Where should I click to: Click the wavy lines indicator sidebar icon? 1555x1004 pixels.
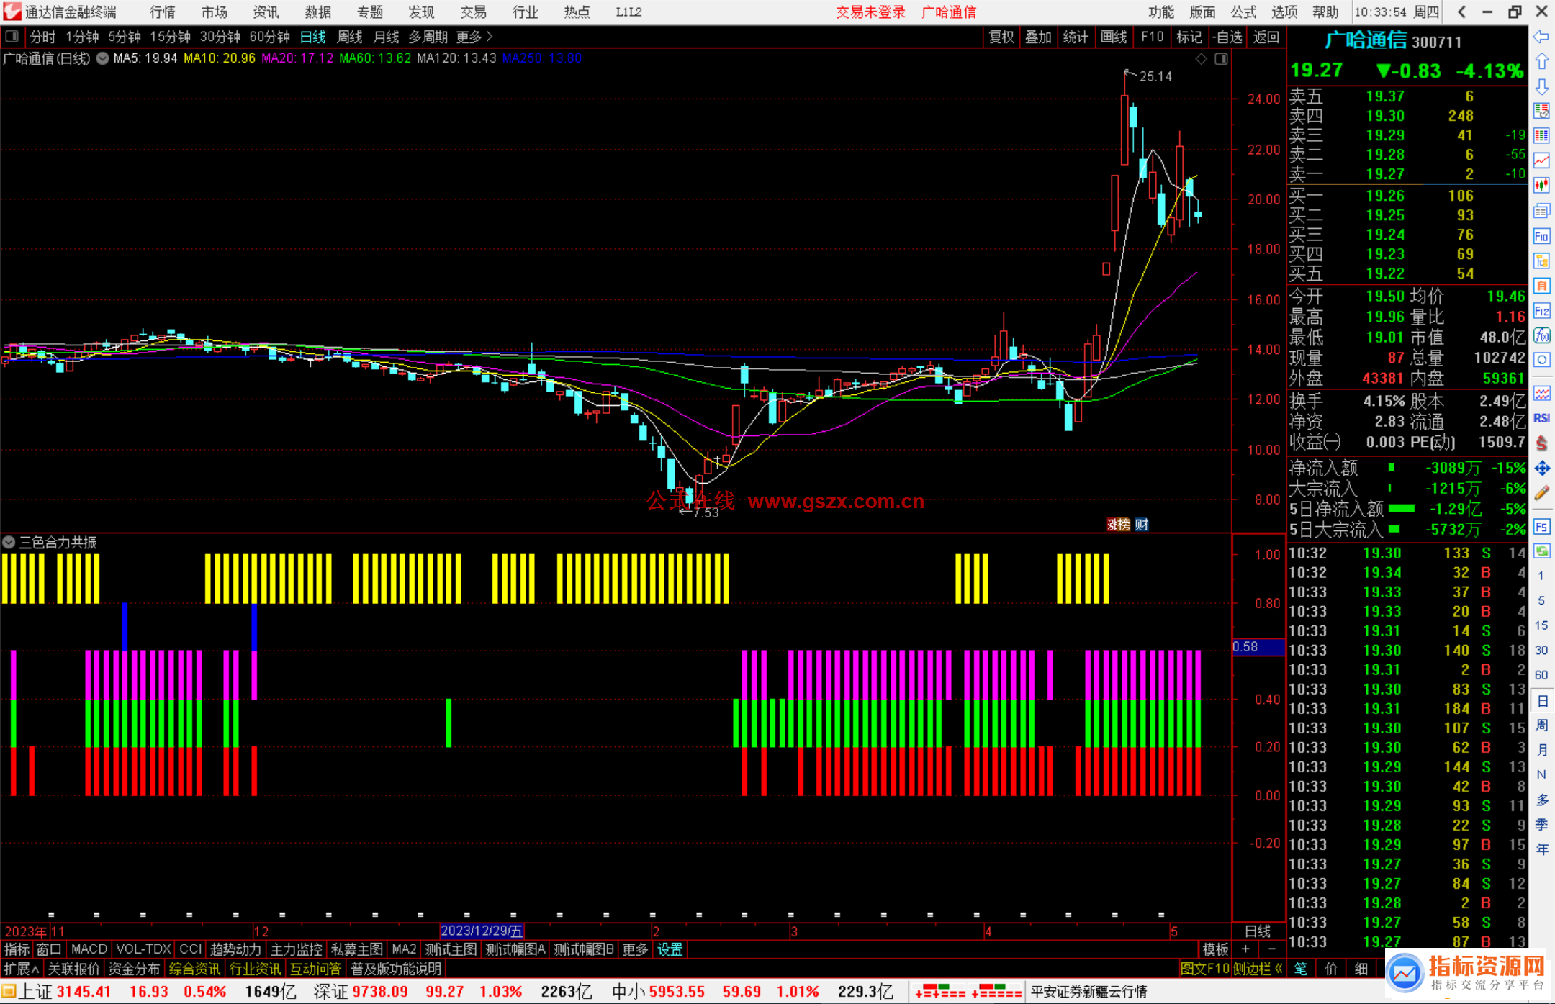click(1541, 393)
